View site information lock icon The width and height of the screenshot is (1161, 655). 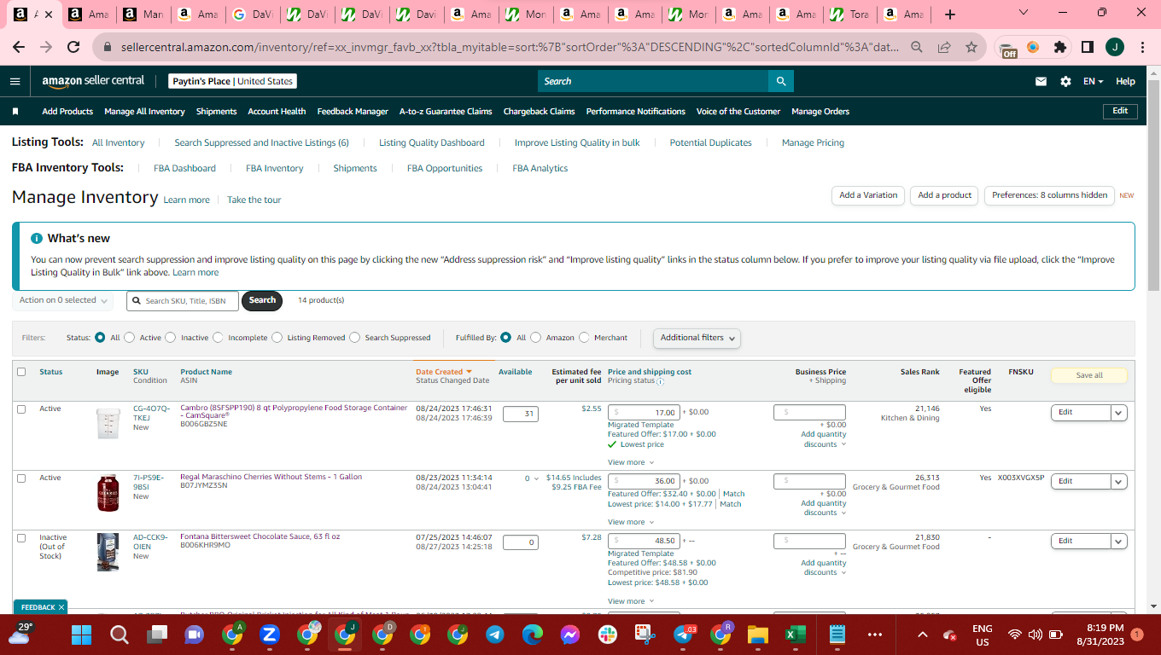[x=108, y=48]
